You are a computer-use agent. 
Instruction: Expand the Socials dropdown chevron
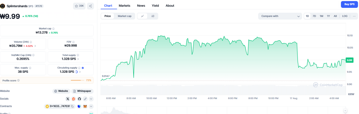91,99
